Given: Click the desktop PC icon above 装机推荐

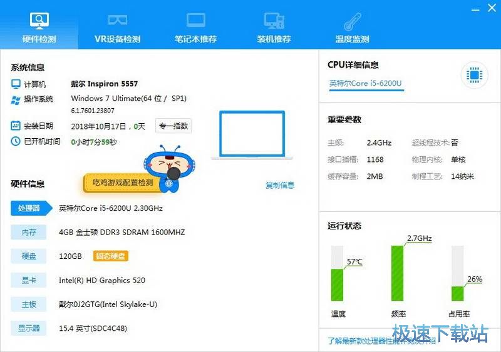Looking at the screenshot, I should point(274,21).
